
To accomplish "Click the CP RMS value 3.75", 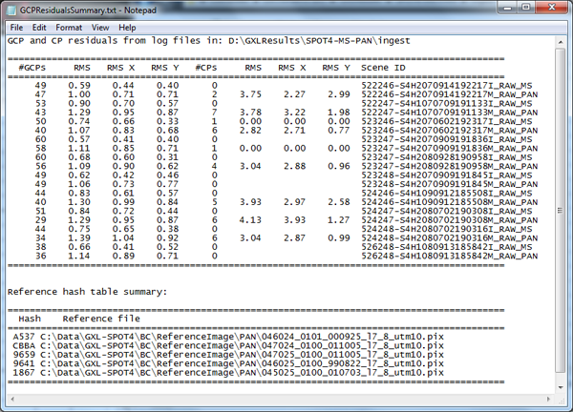I will pos(250,94).
